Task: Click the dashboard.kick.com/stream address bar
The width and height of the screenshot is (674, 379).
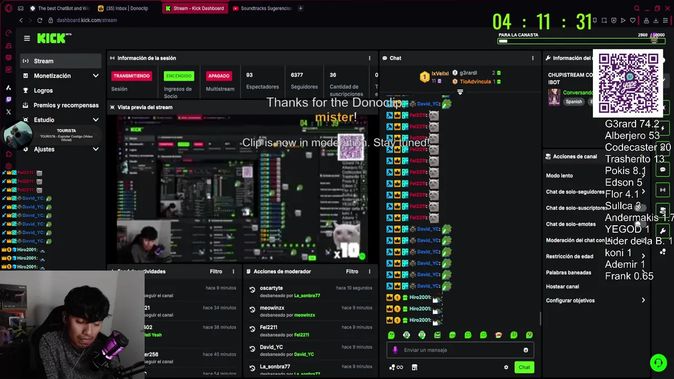Action: pyautogui.click(x=87, y=20)
